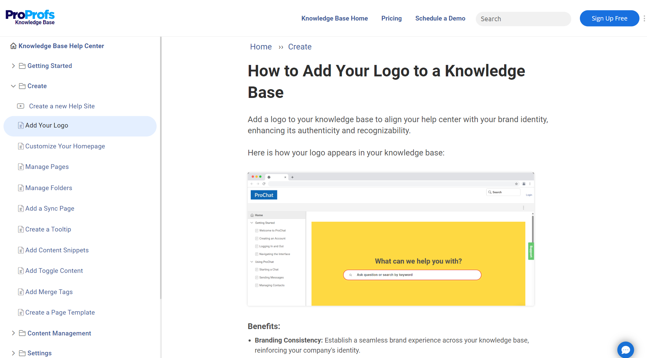Click the home icon beside Knowledge Base Help Center
Image resolution: width=647 pixels, height=358 pixels.
point(13,46)
